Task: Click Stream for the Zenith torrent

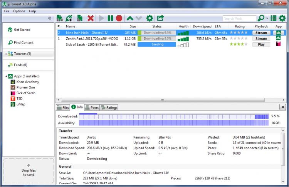Action: point(261,38)
